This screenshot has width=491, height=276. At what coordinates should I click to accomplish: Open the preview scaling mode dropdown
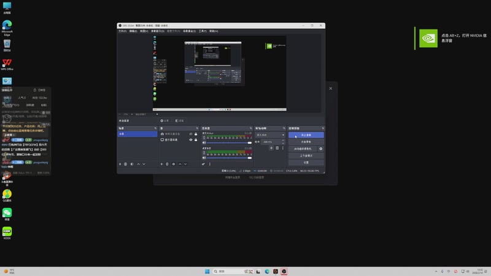[x=147, y=114]
